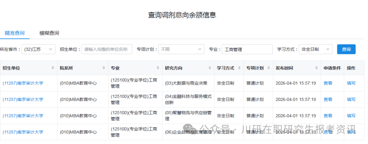Open the 所在省市 dropdown showing (32)江苏
The height and width of the screenshot is (144, 368).
(39, 49)
